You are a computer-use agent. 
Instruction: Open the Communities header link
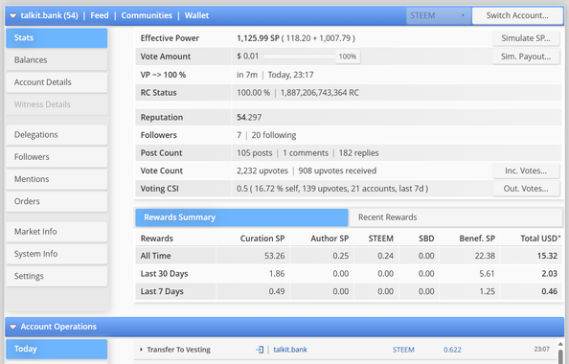click(x=147, y=15)
